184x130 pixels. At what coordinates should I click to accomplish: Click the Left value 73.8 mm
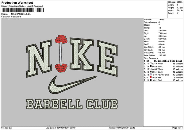coord(163,30)
